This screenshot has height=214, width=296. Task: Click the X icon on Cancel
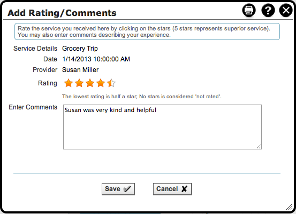coord(184,189)
